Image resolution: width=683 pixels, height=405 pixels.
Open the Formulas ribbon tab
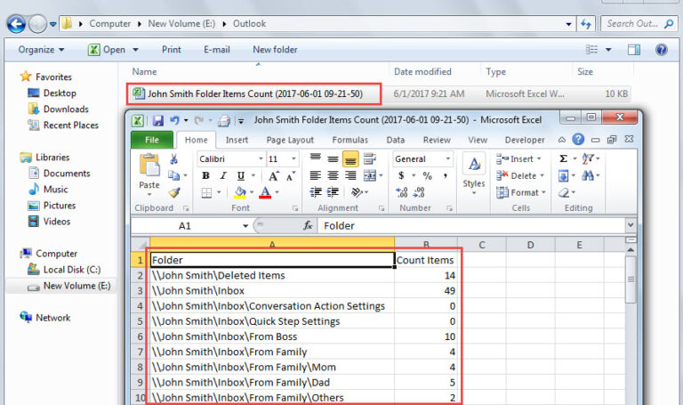[x=350, y=140]
